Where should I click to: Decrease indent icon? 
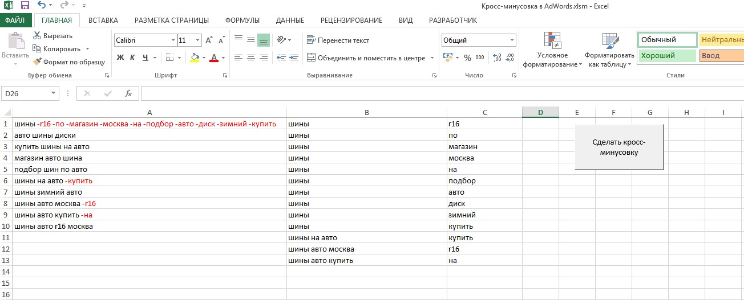click(280, 57)
